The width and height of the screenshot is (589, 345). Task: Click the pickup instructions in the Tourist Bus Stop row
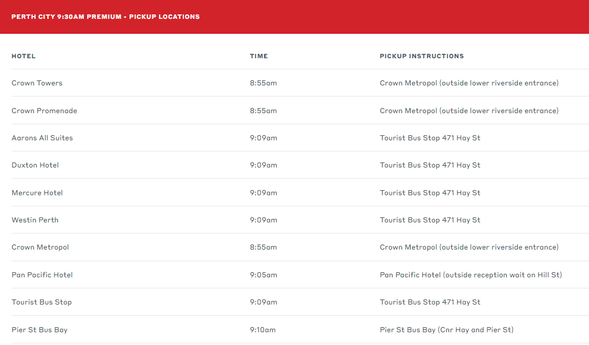(x=430, y=302)
